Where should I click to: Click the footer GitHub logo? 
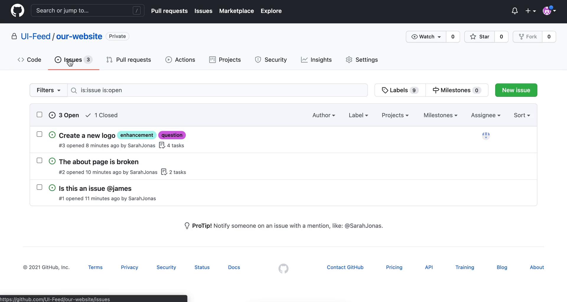tap(283, 268)
